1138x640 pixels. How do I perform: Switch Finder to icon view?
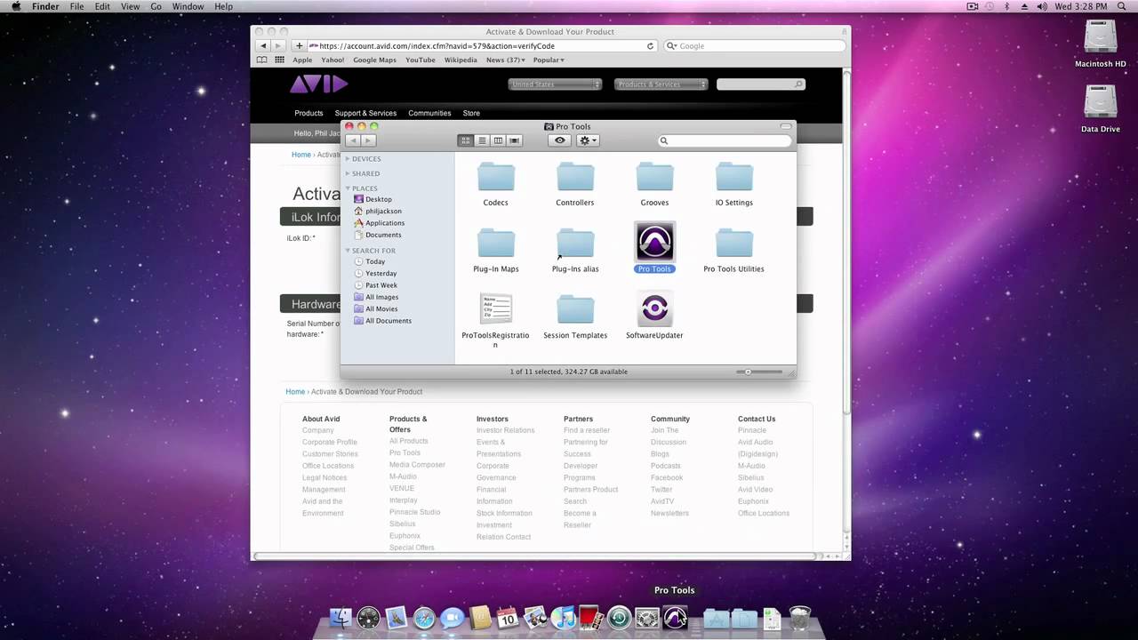(x=465, y=140)
